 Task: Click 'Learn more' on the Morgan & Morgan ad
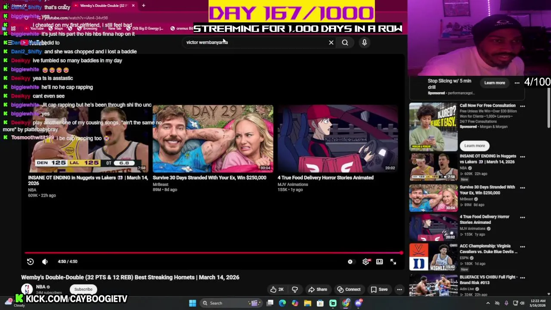(474, 146)
